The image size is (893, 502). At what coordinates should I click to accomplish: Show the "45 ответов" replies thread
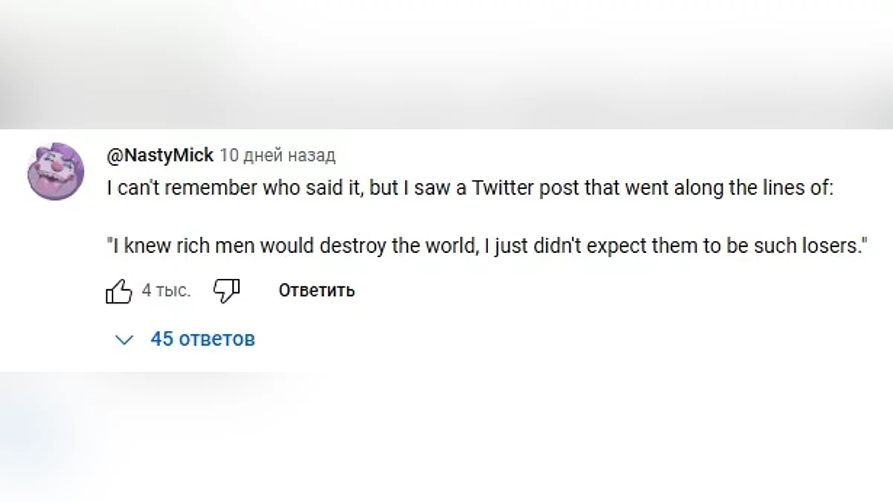point(202,339)
